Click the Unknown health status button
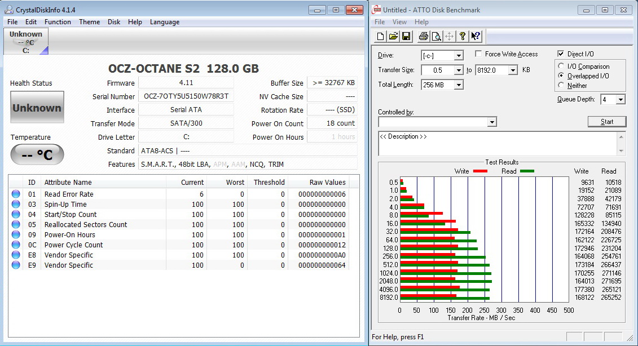 [37, 108]
